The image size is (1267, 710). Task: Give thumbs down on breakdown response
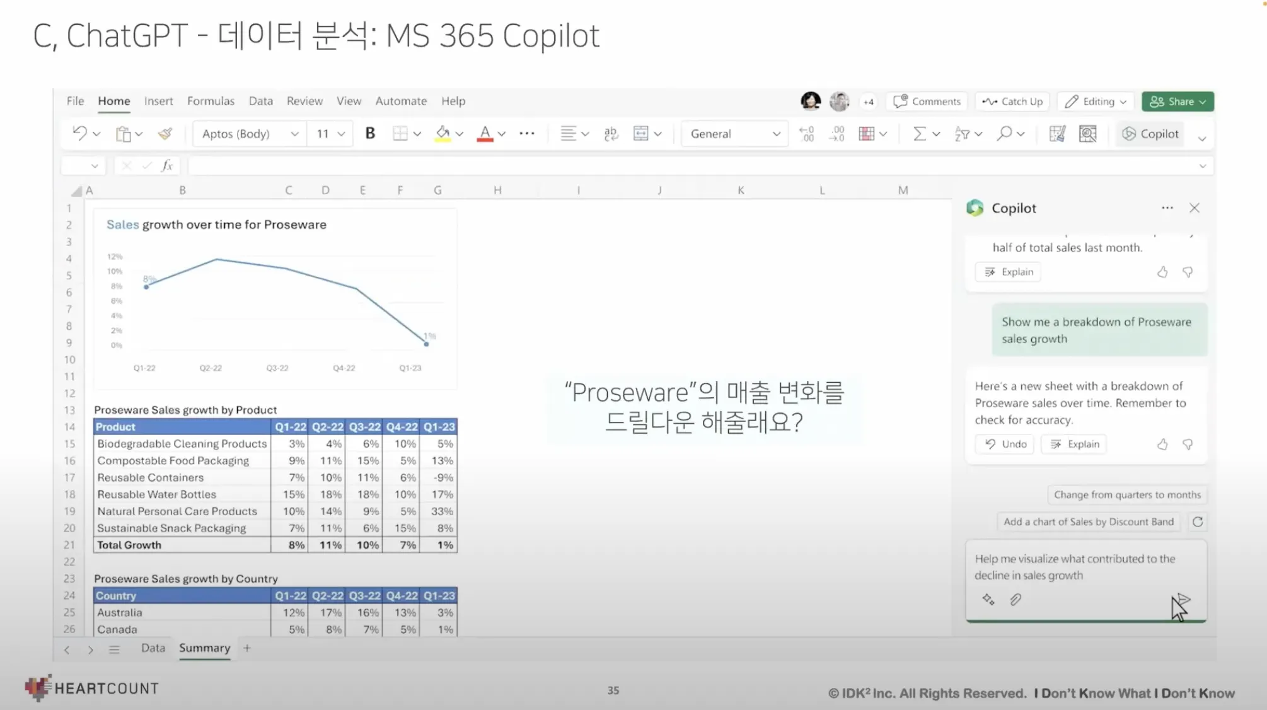click(1188, 445)
